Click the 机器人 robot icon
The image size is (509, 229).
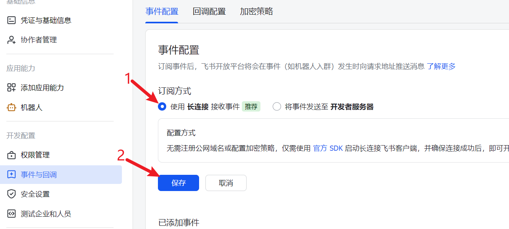tap(11, 108)
